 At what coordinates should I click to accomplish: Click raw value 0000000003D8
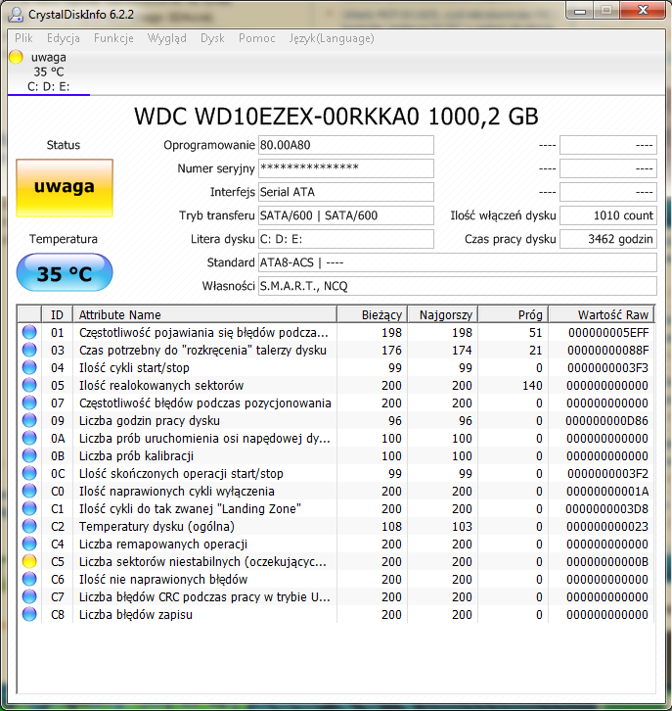pos(606,508)
